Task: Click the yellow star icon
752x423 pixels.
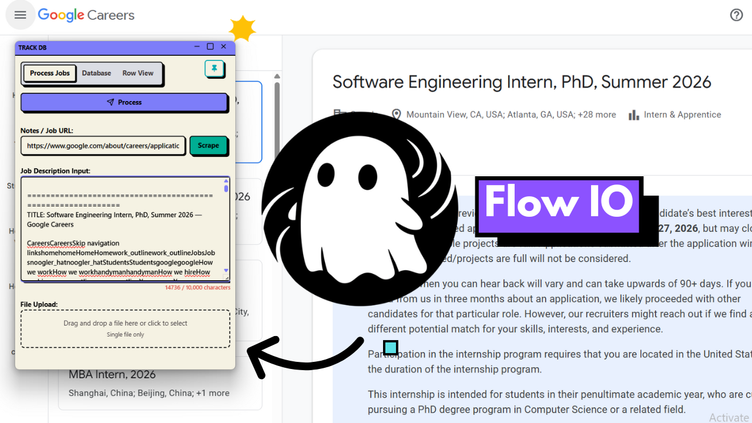Action: 242,29
